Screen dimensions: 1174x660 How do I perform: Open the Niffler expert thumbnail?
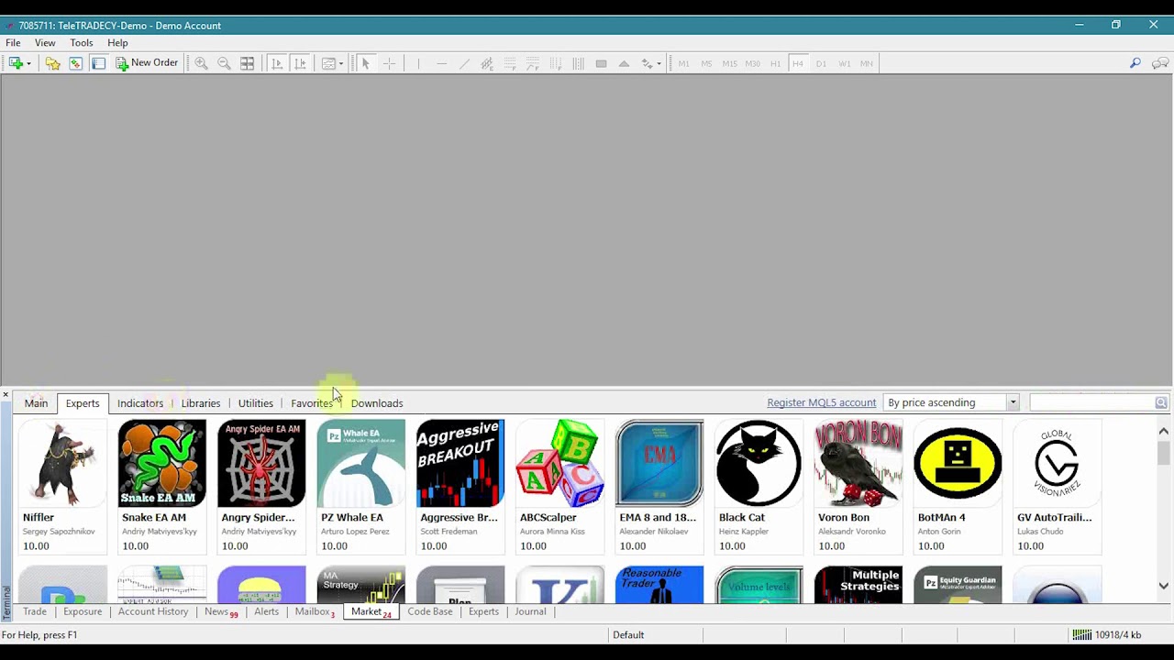pos(62,463)
